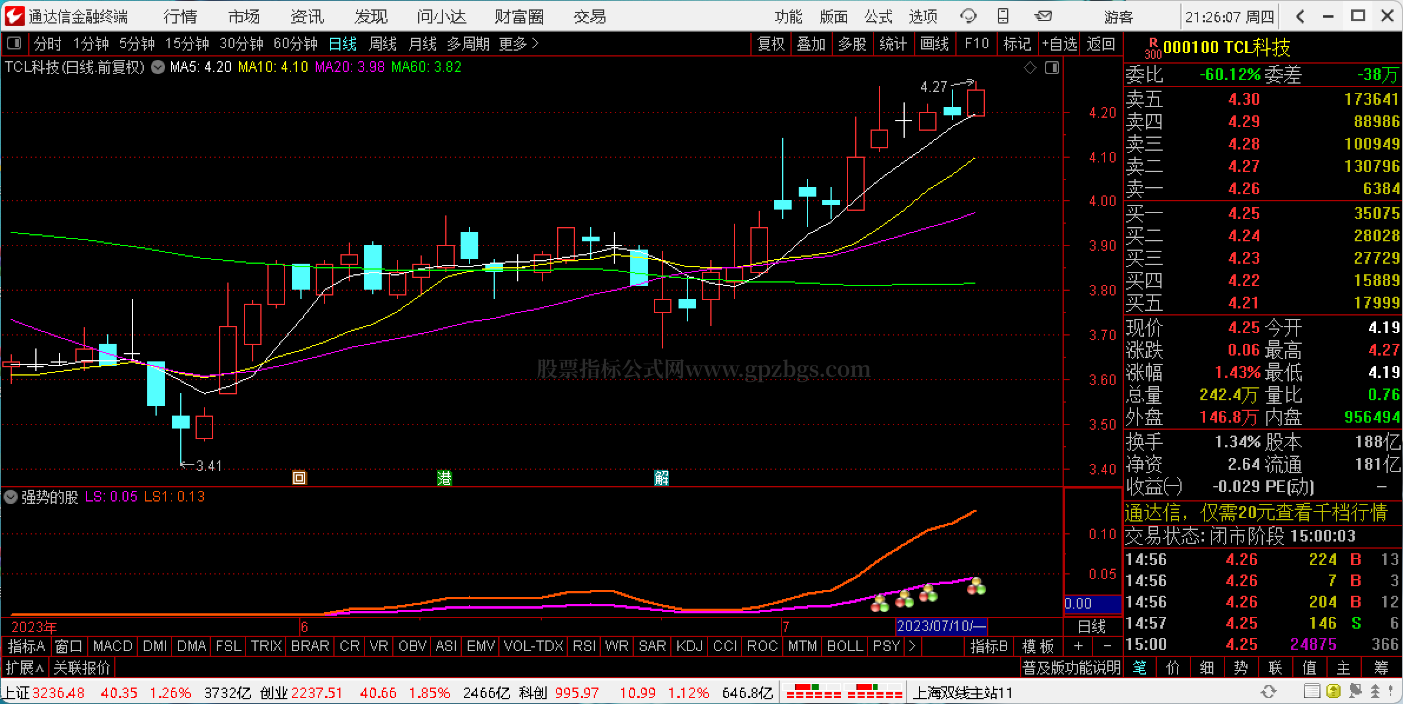Switch to 5分钟 period

(x=137, y=44)
